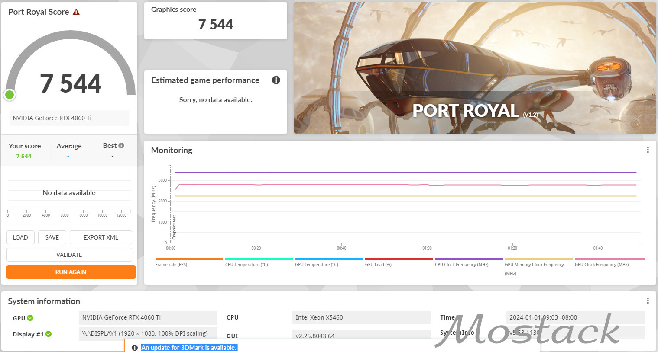Click the 01:00 time label on the chart axis
This screenshot has width=658, height=352.
427,248
